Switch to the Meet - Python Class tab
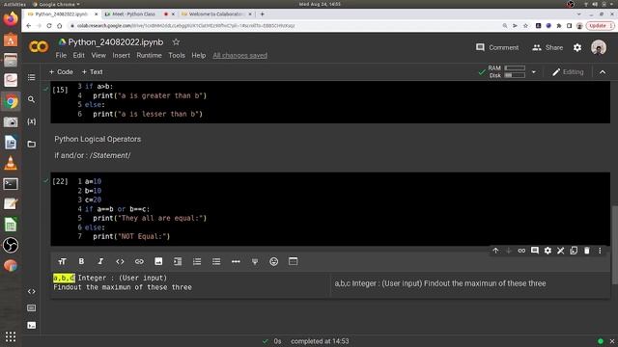The width and height of the screenshot is (618, 347). click(x=134, y=14)
